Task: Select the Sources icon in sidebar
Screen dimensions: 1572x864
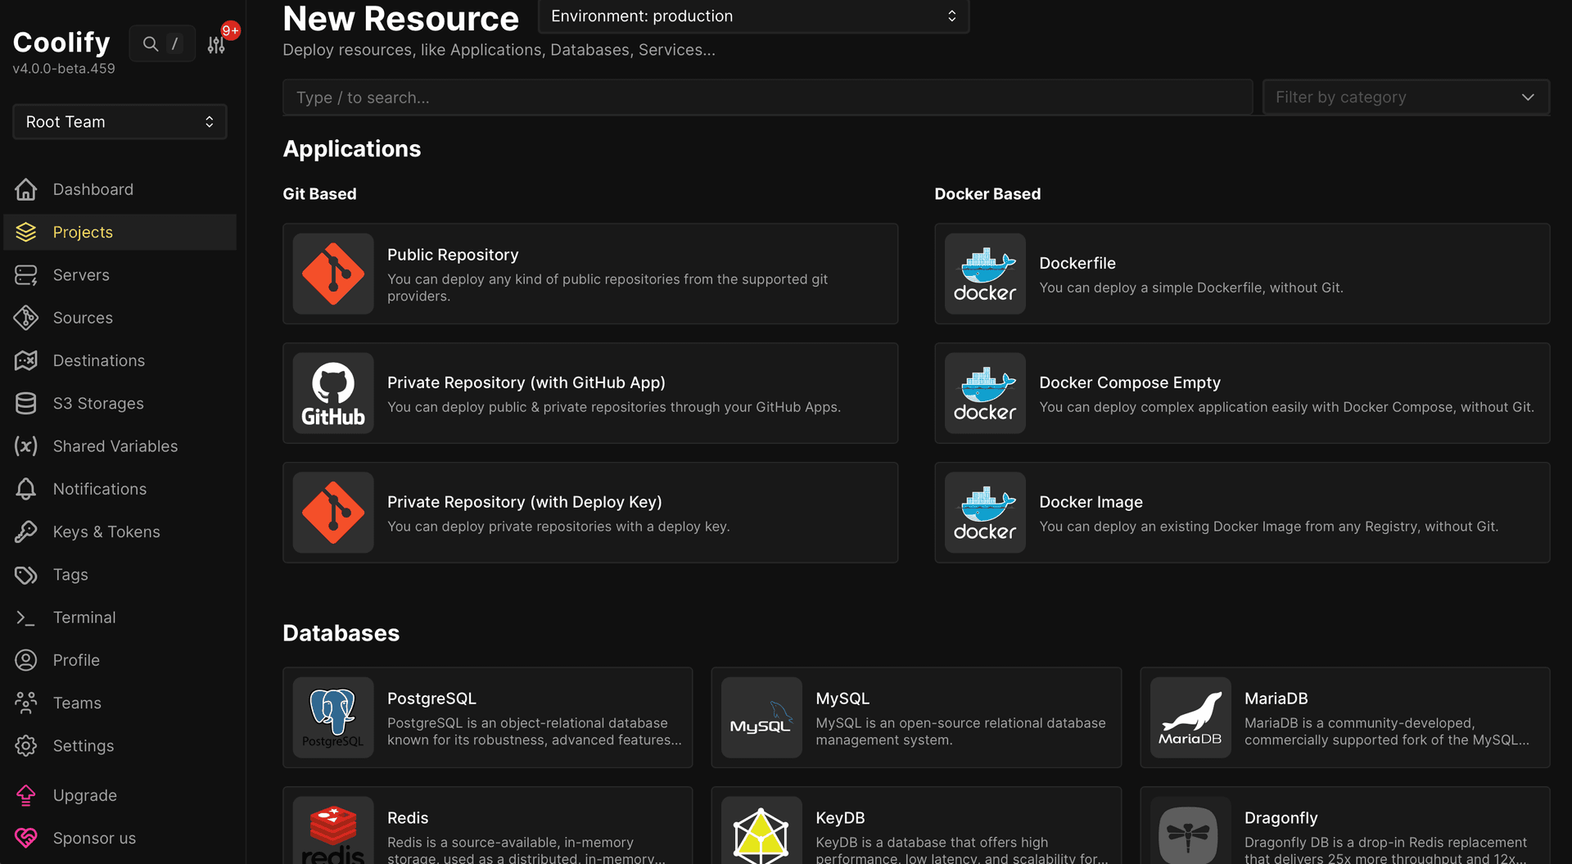Action: coord(26,318)
